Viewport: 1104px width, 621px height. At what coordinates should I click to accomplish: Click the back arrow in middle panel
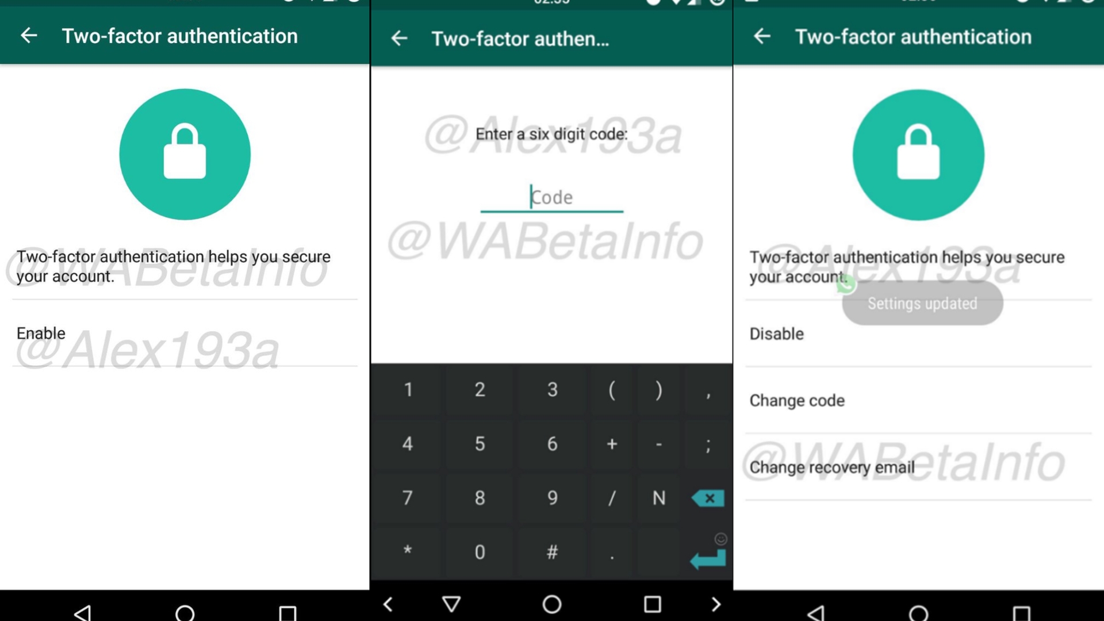400,39
